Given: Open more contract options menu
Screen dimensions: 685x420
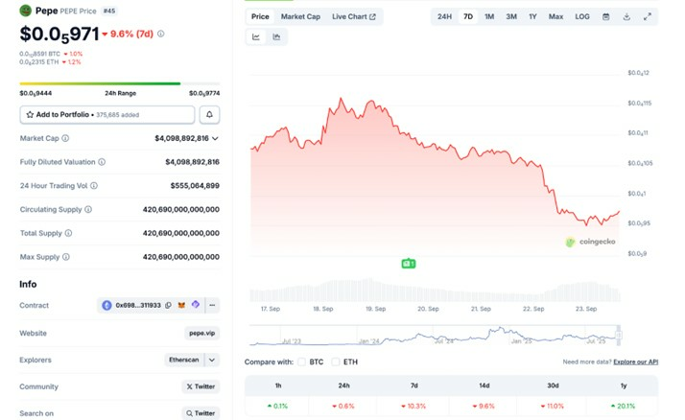Looking at the screenshot, I should click(x=212, y=305).
